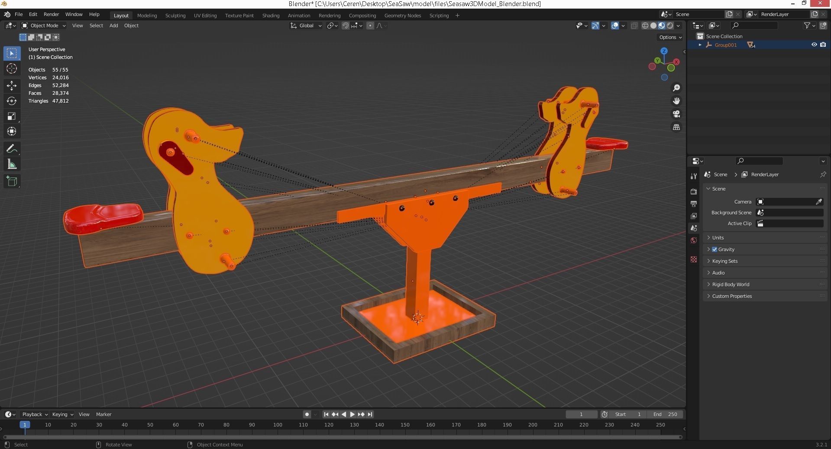Viewport: 831px width, 449px height.
Task: Select the Rotate tool
Action: coord(12,101)
